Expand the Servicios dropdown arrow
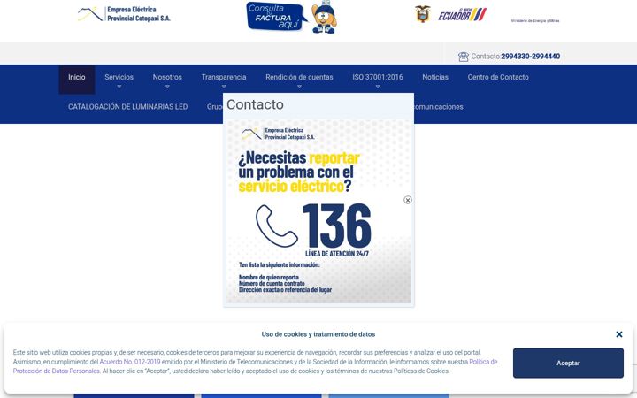637x398 pixels. click(119, 87)
